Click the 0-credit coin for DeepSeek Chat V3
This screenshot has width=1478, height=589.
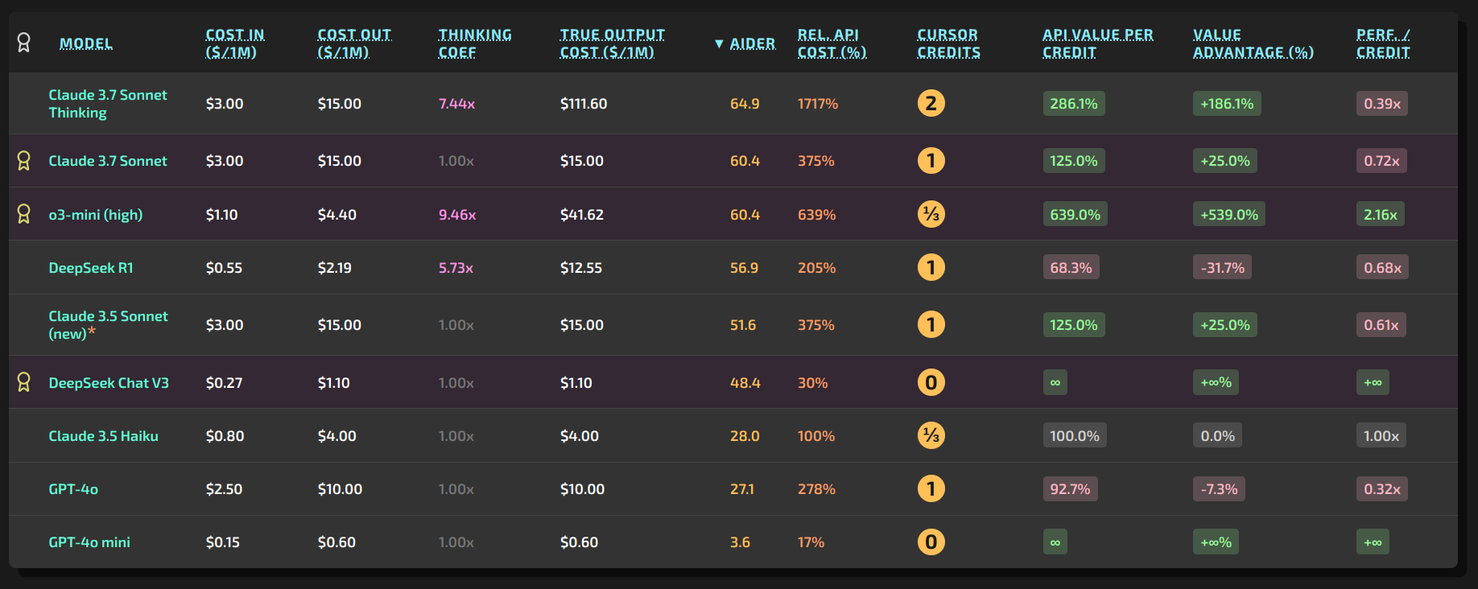(931, 382)
